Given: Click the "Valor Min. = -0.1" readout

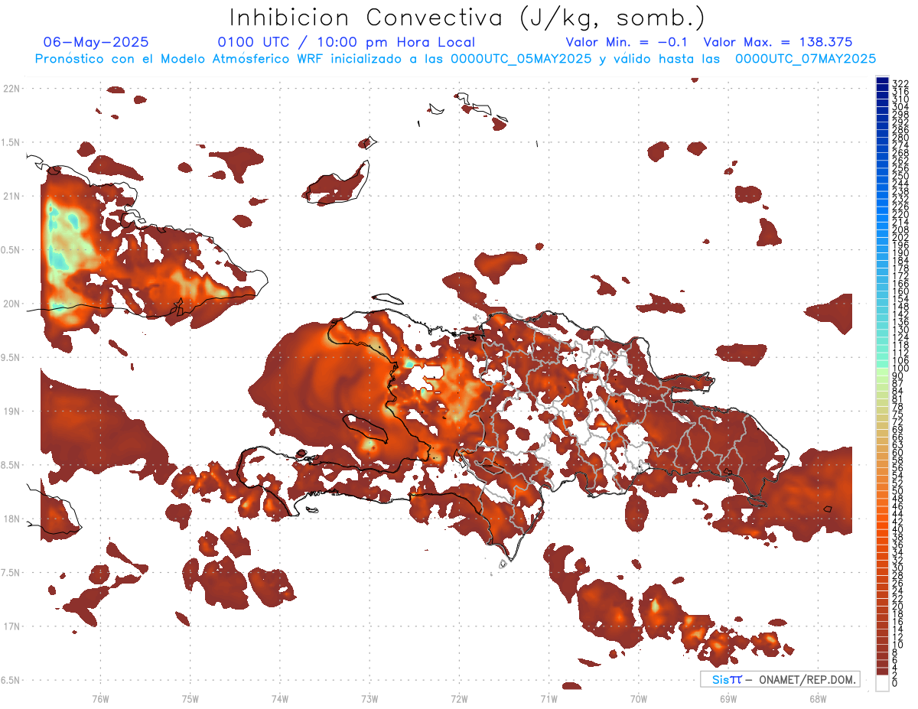Looking at the screenshot, I should pyautogui.click(x=627, y=42).
